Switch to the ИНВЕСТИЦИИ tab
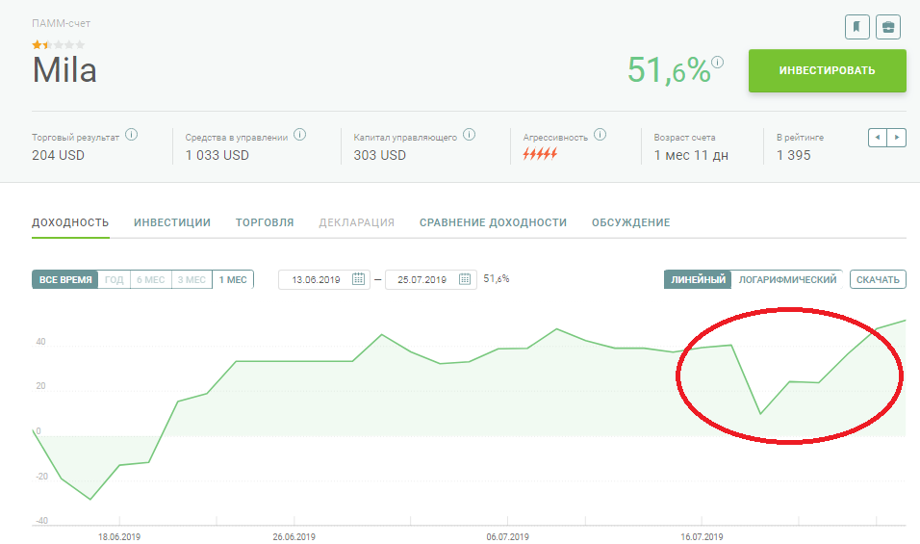The width and height of the screenshot is (920, 544). [172, 222]
